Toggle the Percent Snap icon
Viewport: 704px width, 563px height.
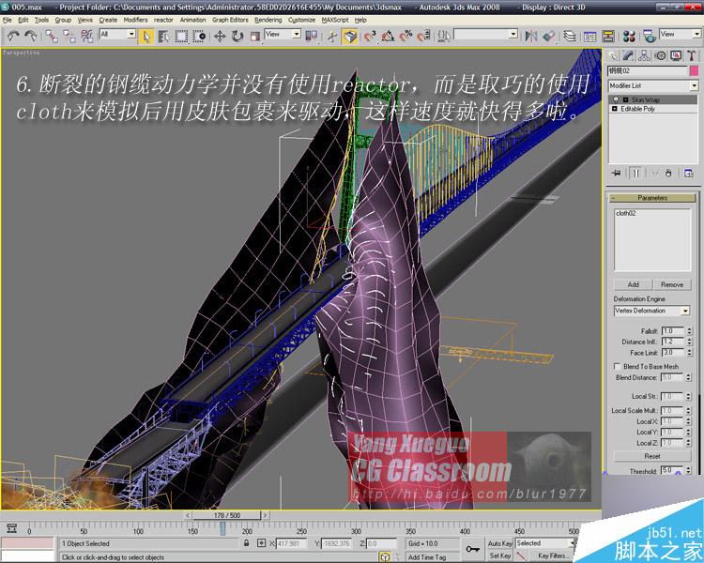pyautogui.click(x=406, y=37)
